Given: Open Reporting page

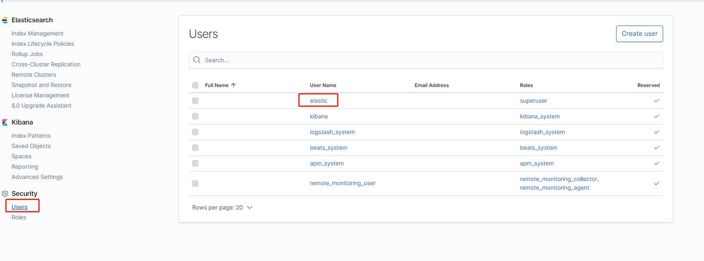Looking at the screenshot, I should (x=25, y=167).
